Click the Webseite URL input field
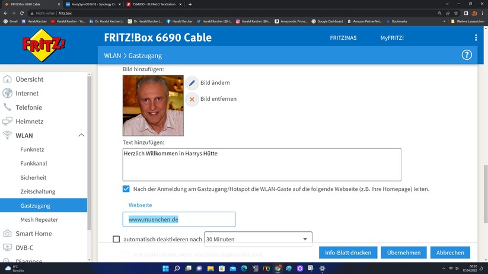Image resolution: width=488 pixels, height=274 pixels. pos(179,219)
